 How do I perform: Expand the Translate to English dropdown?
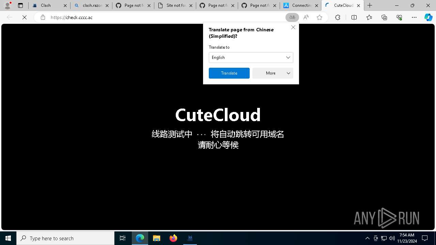251,58
